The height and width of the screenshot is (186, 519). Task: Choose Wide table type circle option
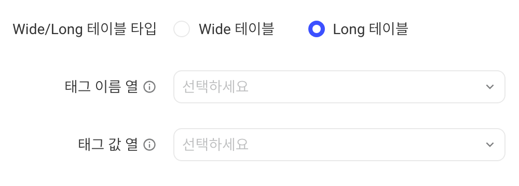[x=182, y=29]
